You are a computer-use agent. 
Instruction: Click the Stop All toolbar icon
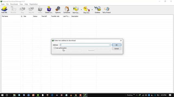pyautogui.click(x=31, y=10)
